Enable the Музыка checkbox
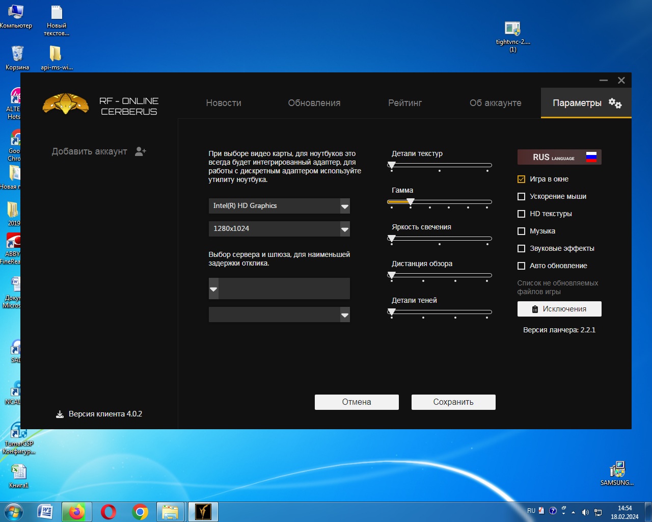Image resolution: width=652 pixels, height=522 pixels. [x=521, y=231]
